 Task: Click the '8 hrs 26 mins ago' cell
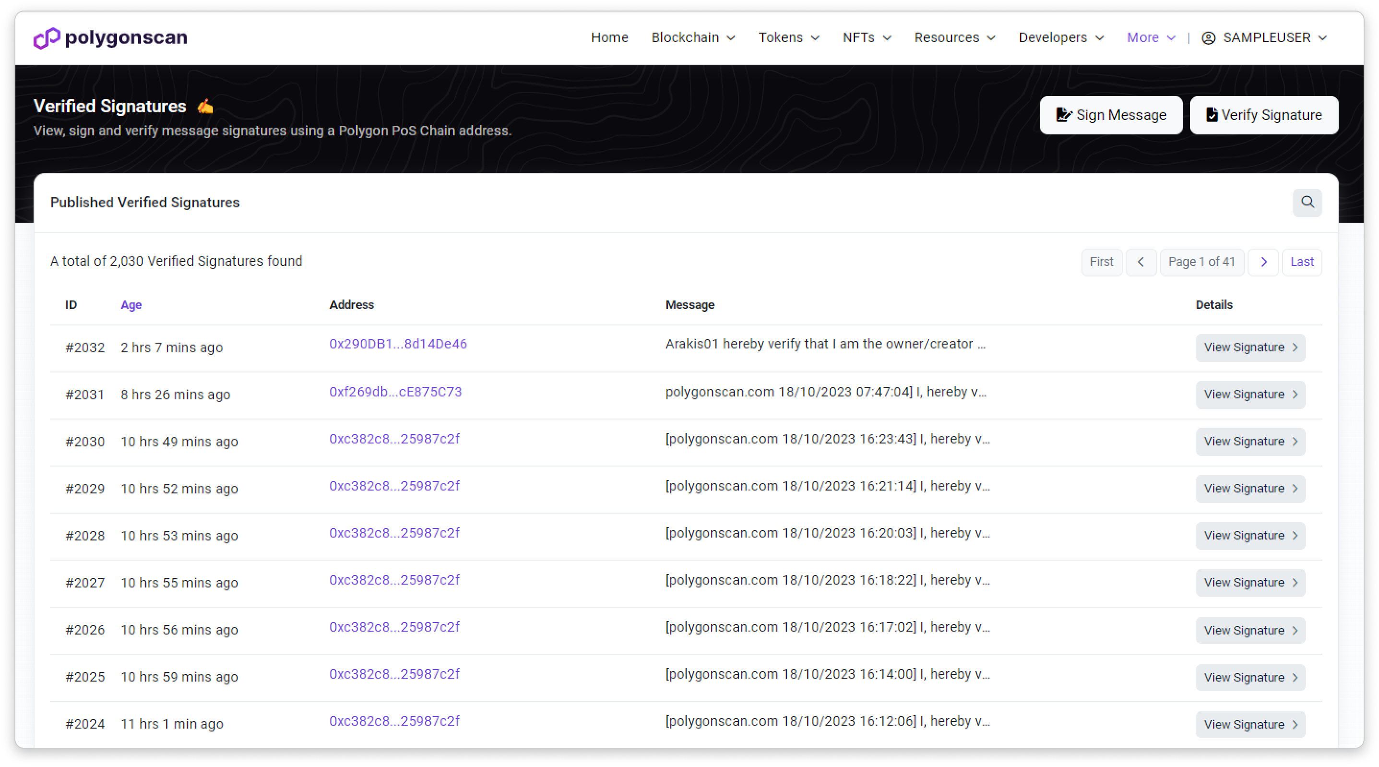click(x=176, y=395)
